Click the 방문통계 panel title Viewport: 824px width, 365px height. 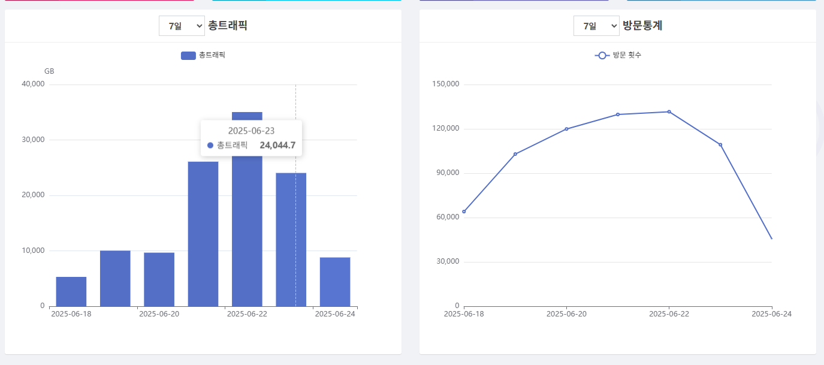pos(642,26)
